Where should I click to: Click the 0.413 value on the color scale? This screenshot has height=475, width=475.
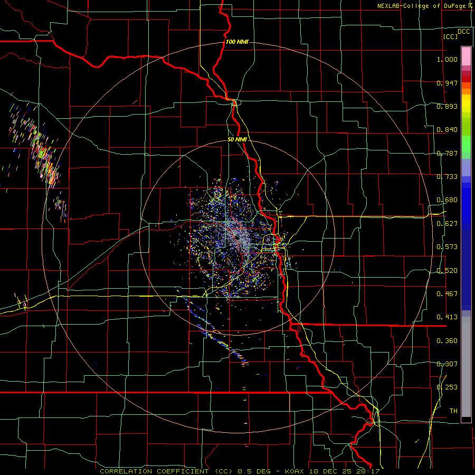coord(447,317)
